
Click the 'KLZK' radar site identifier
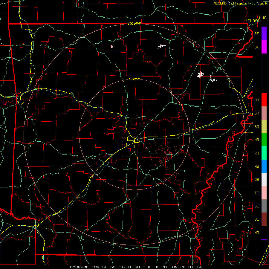154,267
